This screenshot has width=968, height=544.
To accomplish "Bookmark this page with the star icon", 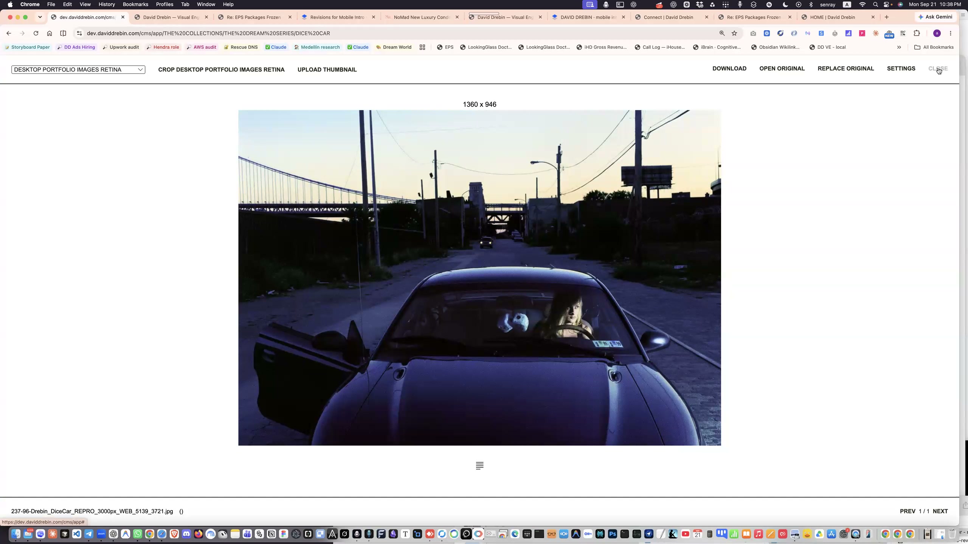I will [734, 33].
